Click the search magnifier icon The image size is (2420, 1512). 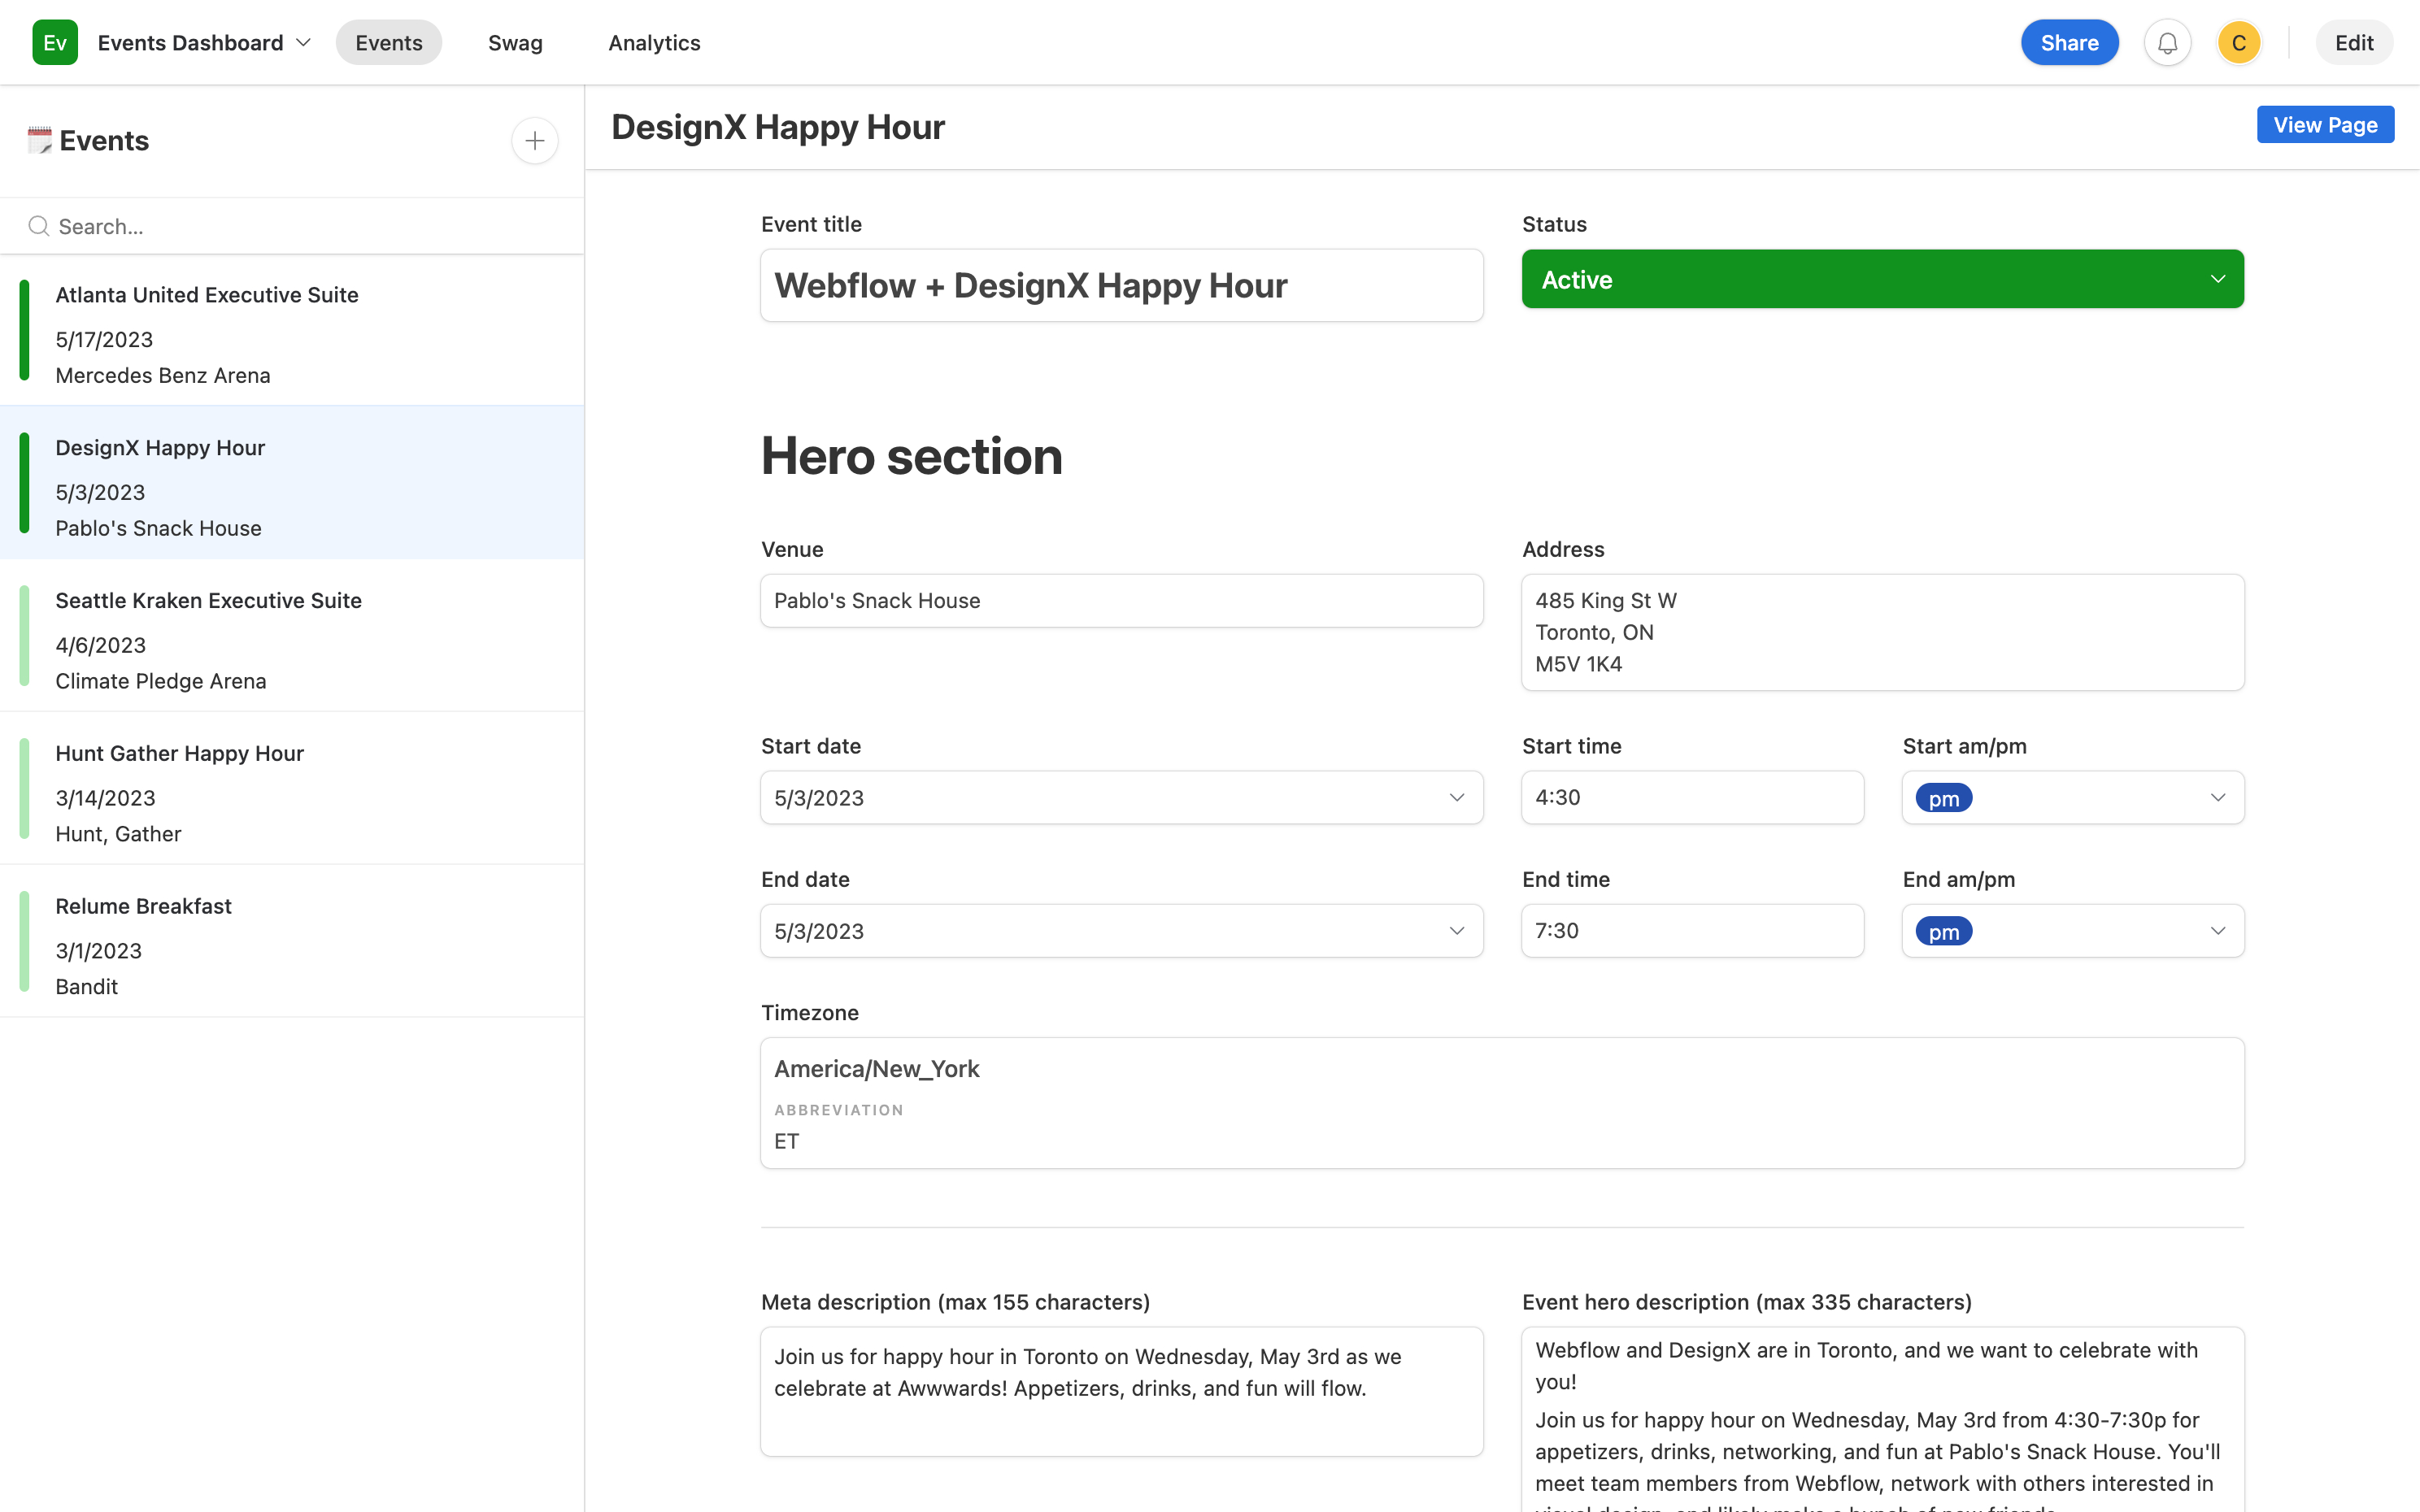coord(38,226)
